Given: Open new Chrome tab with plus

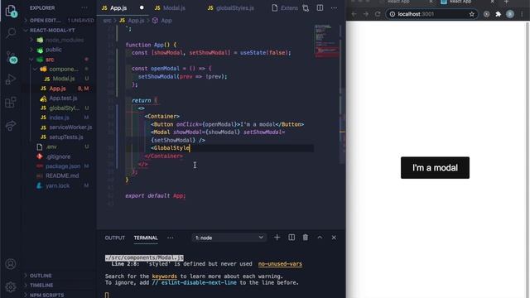Looking at the screenshot, I should coord(506,2).
